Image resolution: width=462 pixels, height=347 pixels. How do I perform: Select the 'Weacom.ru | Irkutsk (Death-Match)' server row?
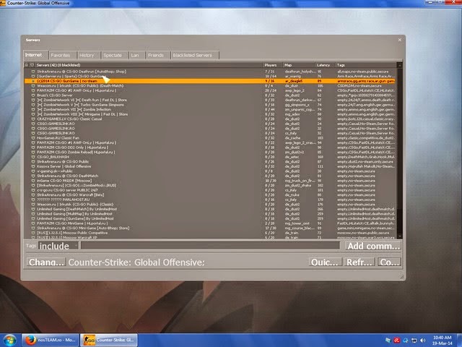210,86
